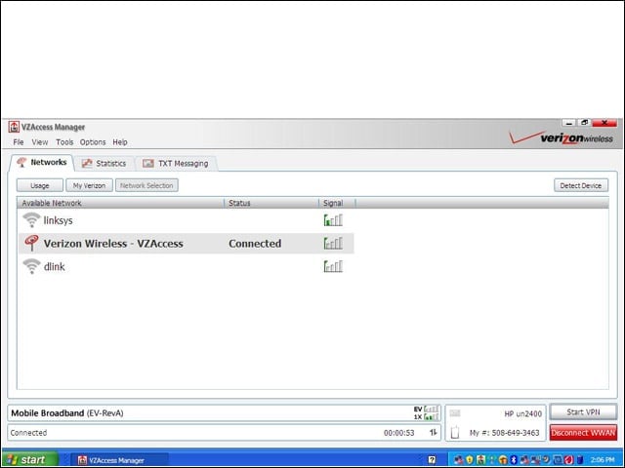Image resolution: width=625 pixels, height=468 pixels.
Task: Click the data transfer arrows icon
Action: (433, 432)
